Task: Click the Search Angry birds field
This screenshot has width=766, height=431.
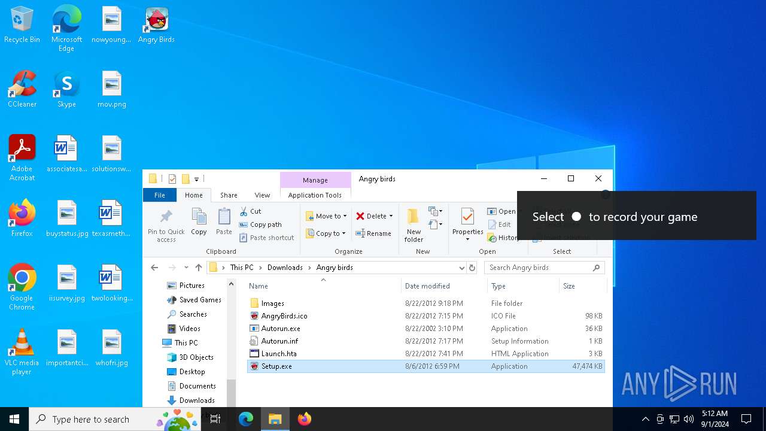Action: [543, 268]
